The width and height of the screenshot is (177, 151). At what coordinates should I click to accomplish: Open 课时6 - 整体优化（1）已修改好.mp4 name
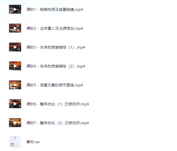57,104
